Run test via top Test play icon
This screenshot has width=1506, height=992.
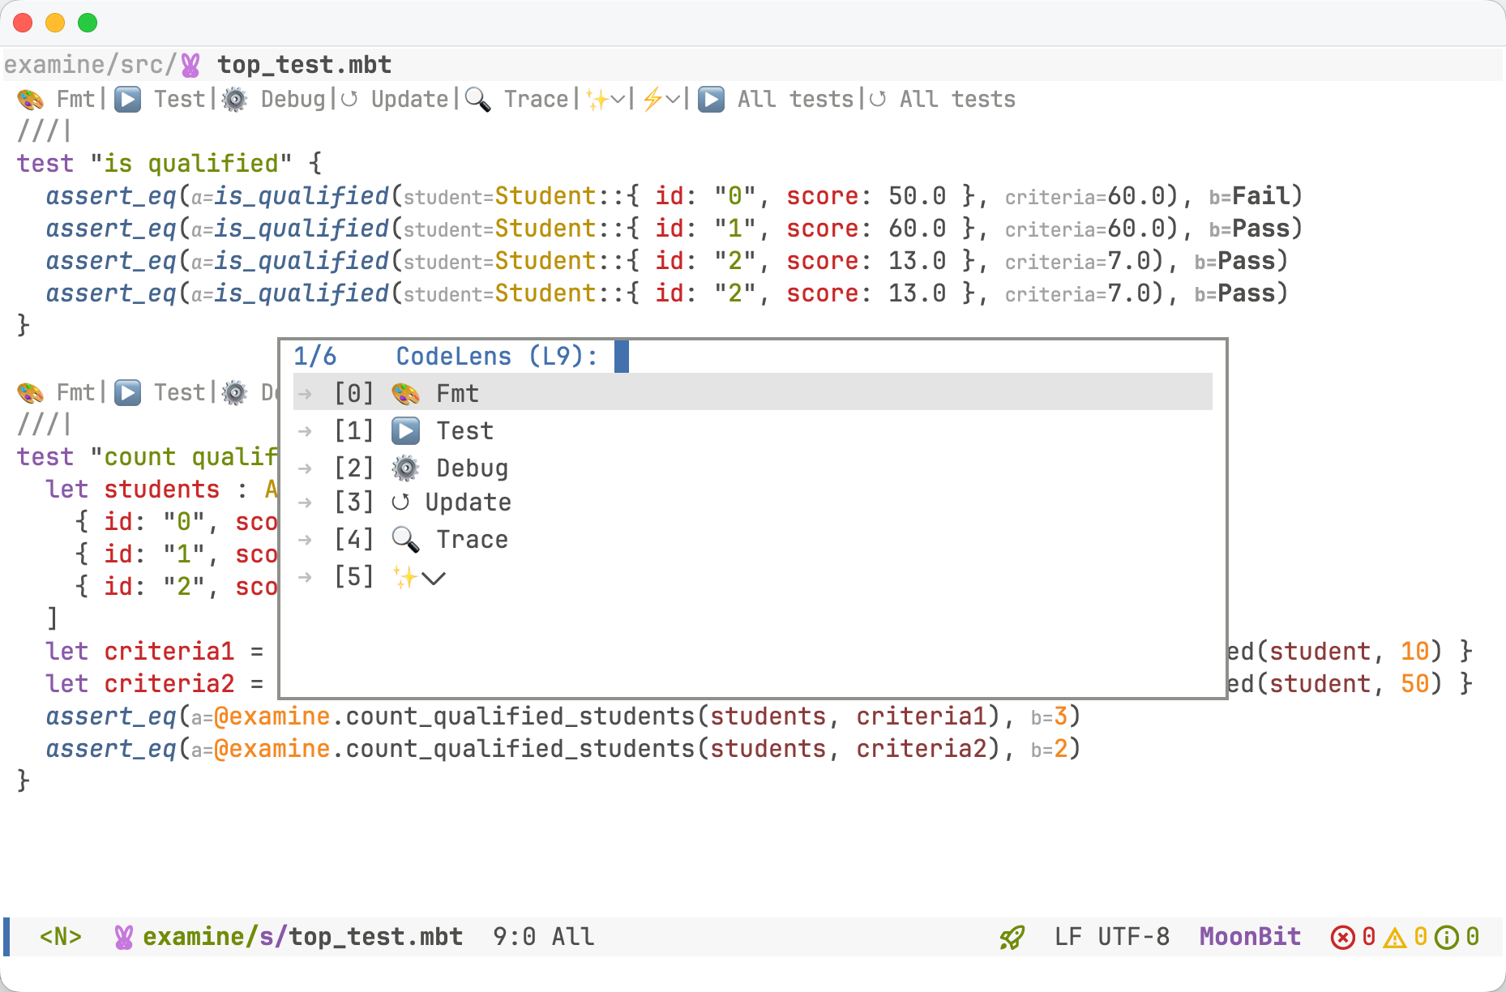(128, 100)
